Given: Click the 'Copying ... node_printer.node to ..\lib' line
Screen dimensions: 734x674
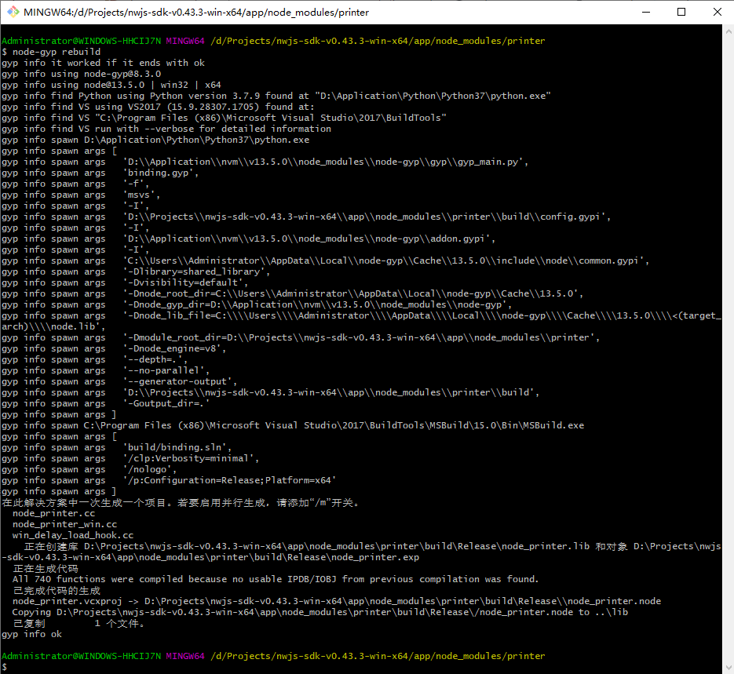Looking at the screenshot, I should click(x=320, y=612).
